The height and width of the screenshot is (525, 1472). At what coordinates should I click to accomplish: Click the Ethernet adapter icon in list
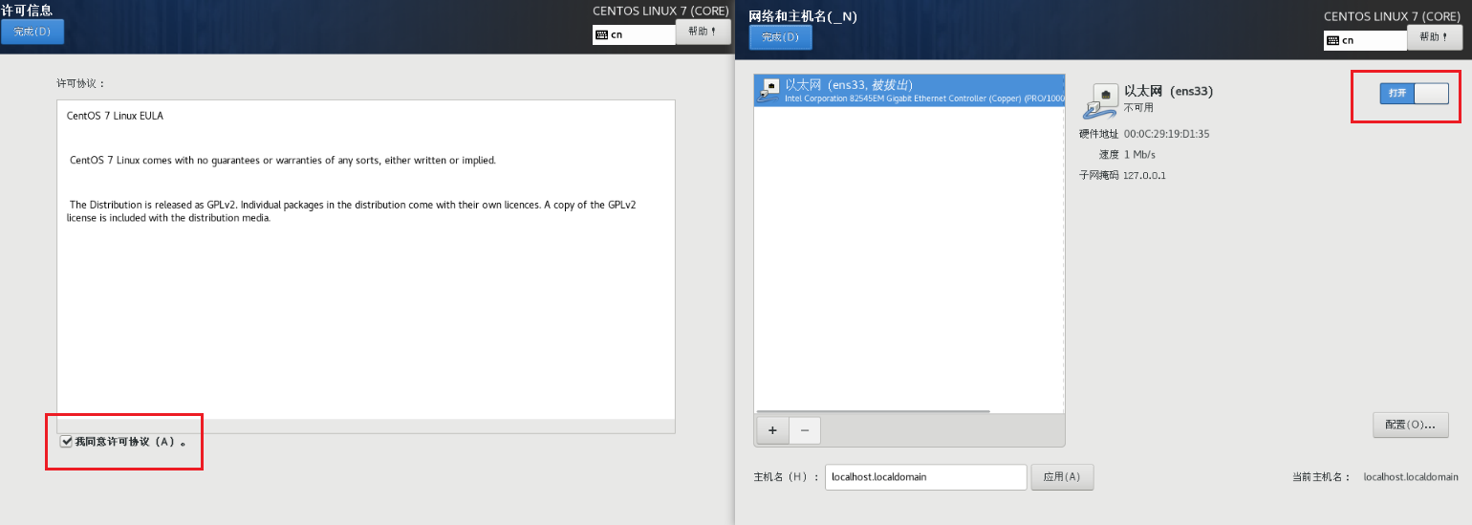tap(768, 91)
